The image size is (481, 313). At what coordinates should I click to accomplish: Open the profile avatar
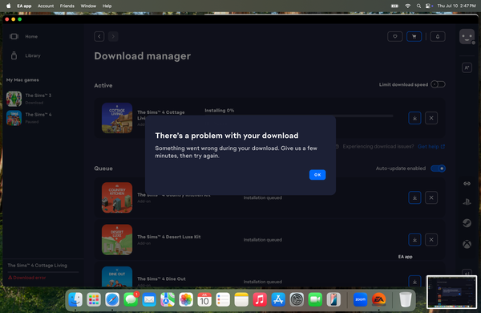pyautogui.click(x=467, y=37)
